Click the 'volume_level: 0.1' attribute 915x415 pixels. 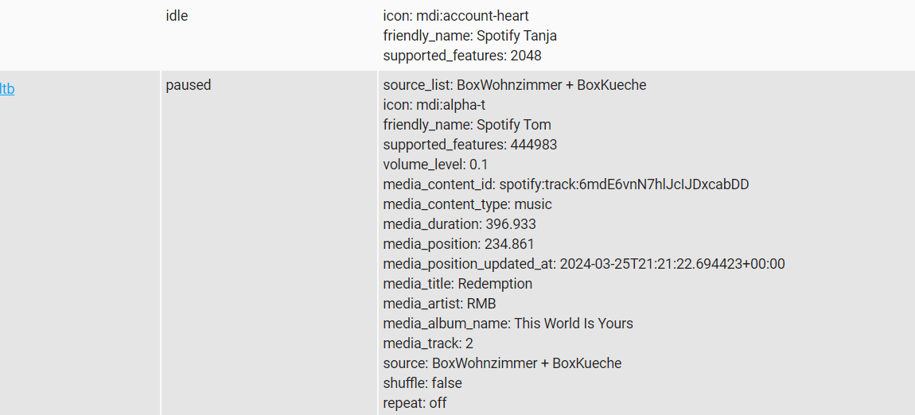tap(435, 165)
